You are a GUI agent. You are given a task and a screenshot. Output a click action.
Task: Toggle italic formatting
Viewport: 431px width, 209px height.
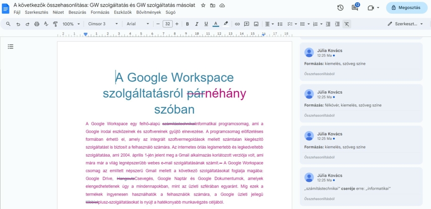[x=197, y=24]
